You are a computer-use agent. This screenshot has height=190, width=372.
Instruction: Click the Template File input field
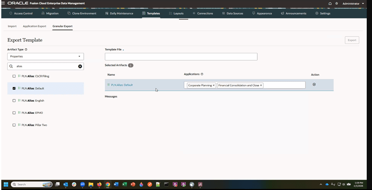tap(181, 56)
